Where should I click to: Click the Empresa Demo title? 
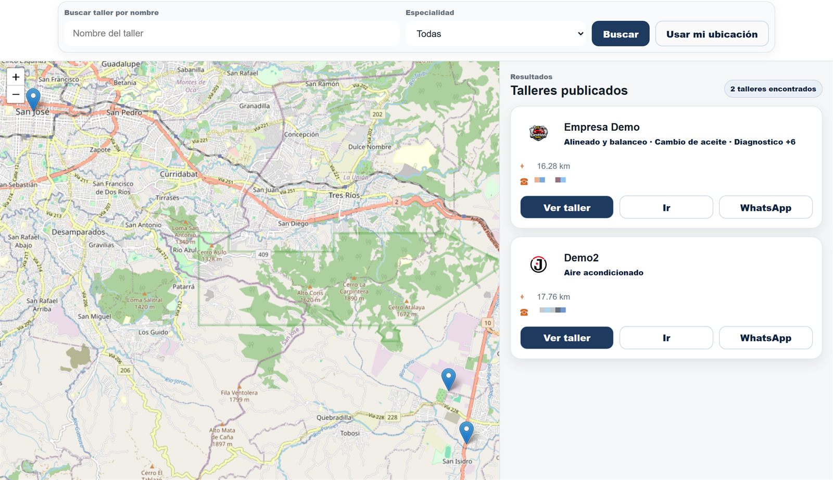tap(602, 127)
